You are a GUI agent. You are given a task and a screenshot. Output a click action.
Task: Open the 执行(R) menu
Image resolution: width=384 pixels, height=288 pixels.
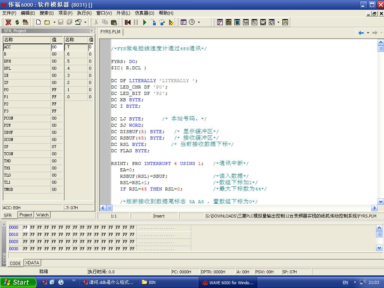click(x=84, y=13)
